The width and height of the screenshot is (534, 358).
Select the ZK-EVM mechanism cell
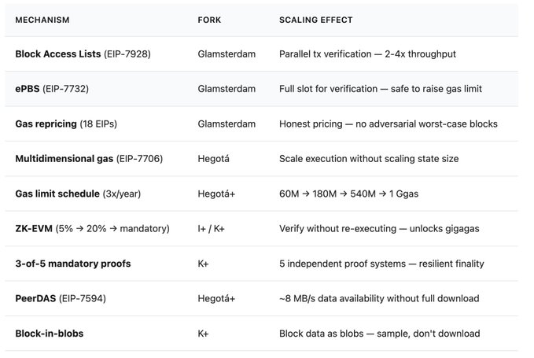[92, 229]
